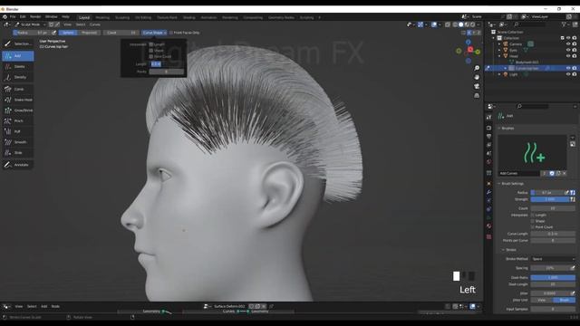Select the Grow/Shrink tool

18,110
